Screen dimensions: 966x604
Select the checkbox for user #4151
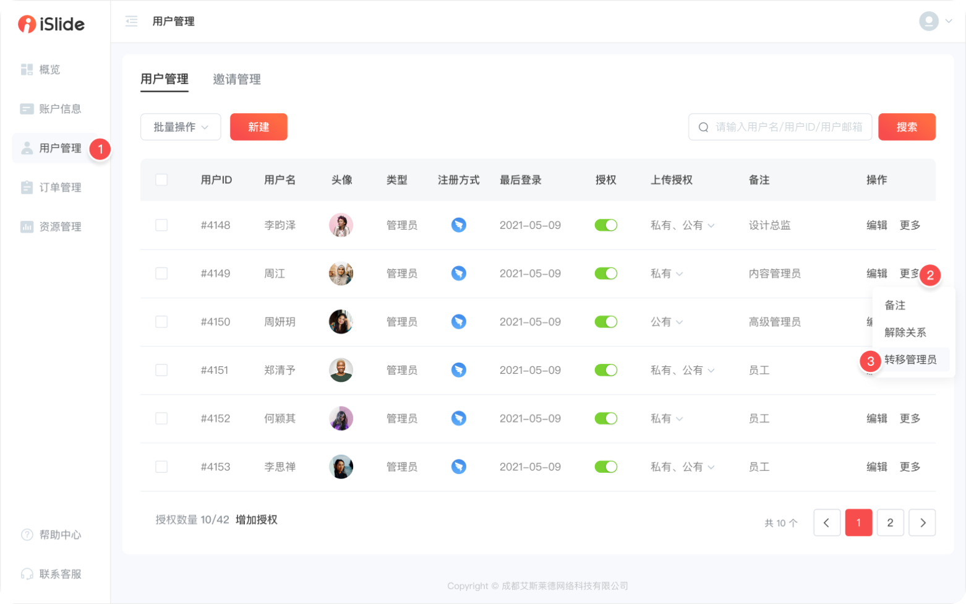(x=161, y=370)
